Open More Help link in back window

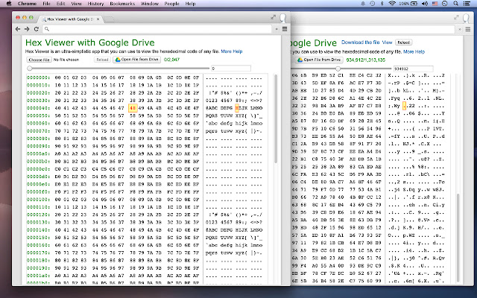[x=414, y=51]
